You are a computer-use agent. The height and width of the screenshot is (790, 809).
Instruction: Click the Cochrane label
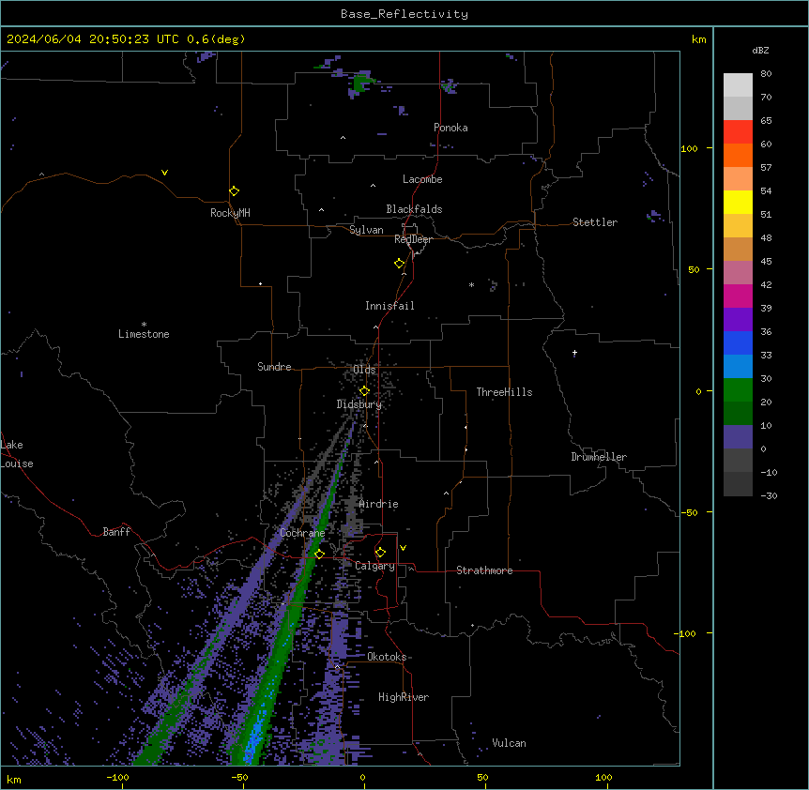pyautogui.click(x=302, y=533)
